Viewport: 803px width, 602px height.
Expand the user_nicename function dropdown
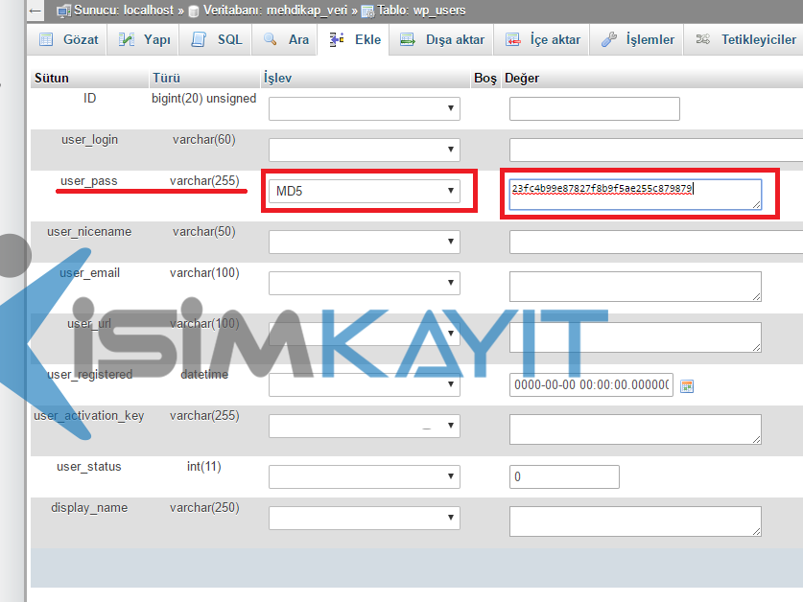365,242
